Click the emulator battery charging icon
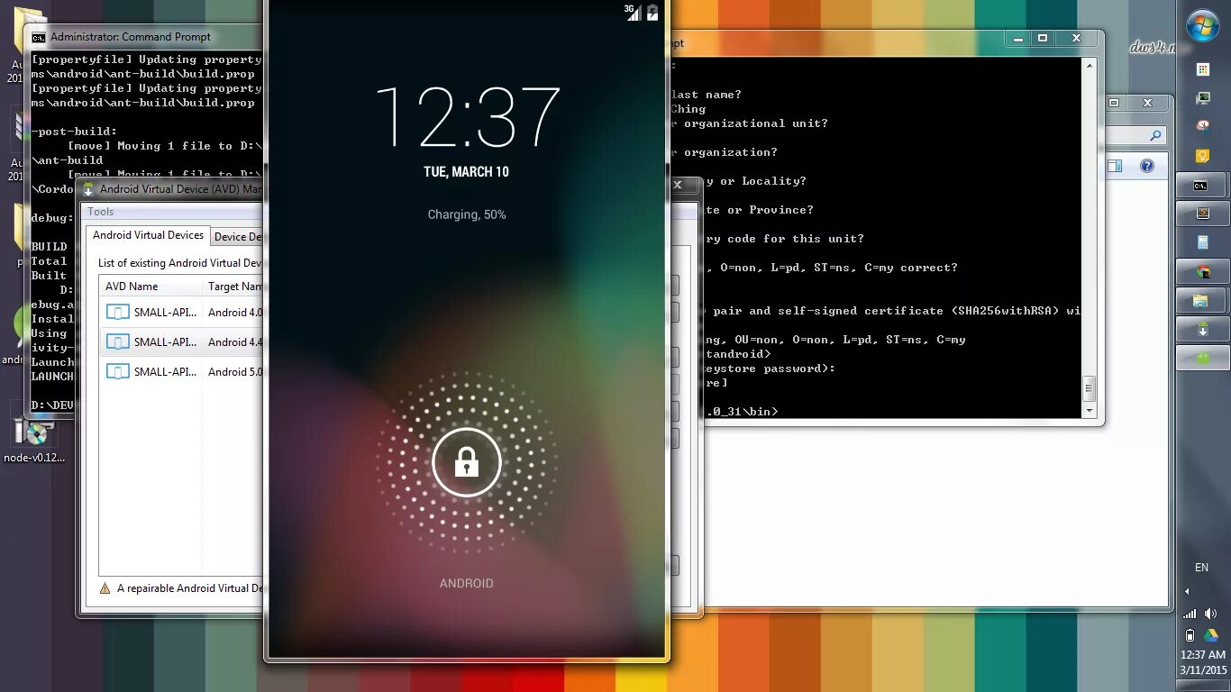The height and width of the screenshot is (692, 1231). (652, 12)
